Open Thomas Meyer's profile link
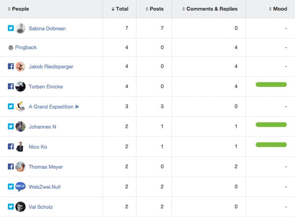Image resolution: width=295 pixels, height=217 pixels. click(x=46, y=167)
